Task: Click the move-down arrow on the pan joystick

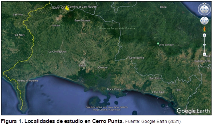Action: point(204,23)
